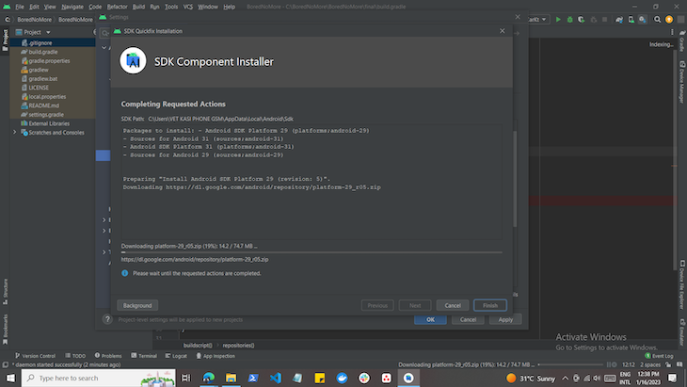Image resolution: width=687 pixels, height=387 pixels.
Task: Open the App Inspection tool tab
Action: coord(216,356)
